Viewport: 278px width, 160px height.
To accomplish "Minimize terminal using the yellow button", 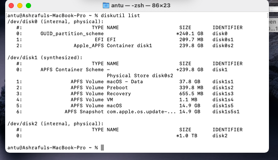I will pos(20,6).
